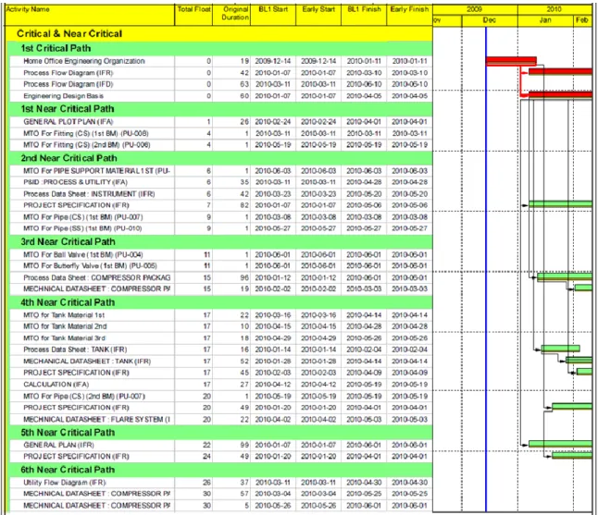Select MTO For Fitting (CS) (2nd BM) row
This screenshot has height=515, width=598.
tap(221, 145)
